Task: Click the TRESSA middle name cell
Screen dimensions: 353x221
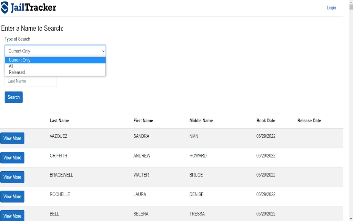Action: (197, 214)
